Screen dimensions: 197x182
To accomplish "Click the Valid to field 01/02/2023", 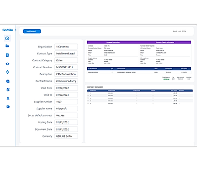I will pyautogui.click(x=66, y=95).
